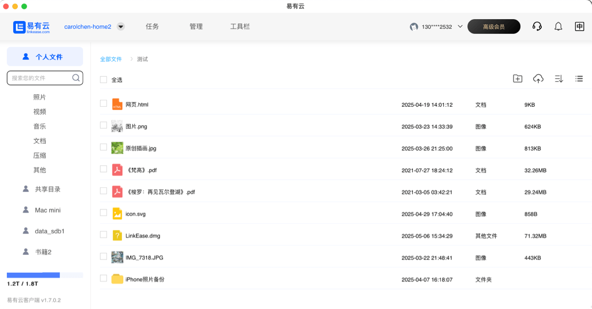Screen dimensions: 592x309
Task: Click the language switch icon at top right
Action: coord(580,27)
